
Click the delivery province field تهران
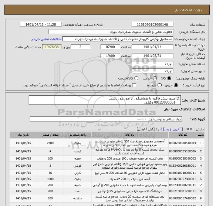(152, 64)
